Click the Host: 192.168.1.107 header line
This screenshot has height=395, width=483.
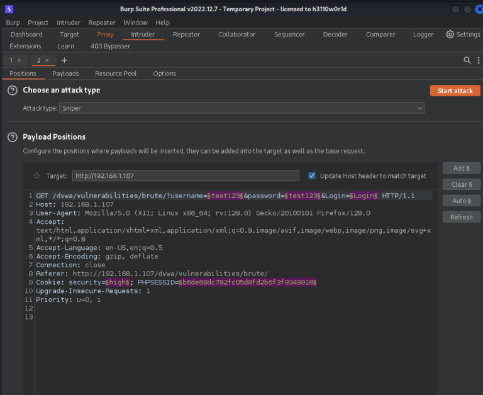tap(75, 204)
